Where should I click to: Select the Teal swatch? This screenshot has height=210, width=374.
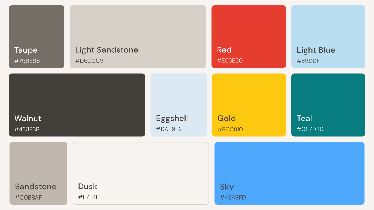(x=328, y=105)
